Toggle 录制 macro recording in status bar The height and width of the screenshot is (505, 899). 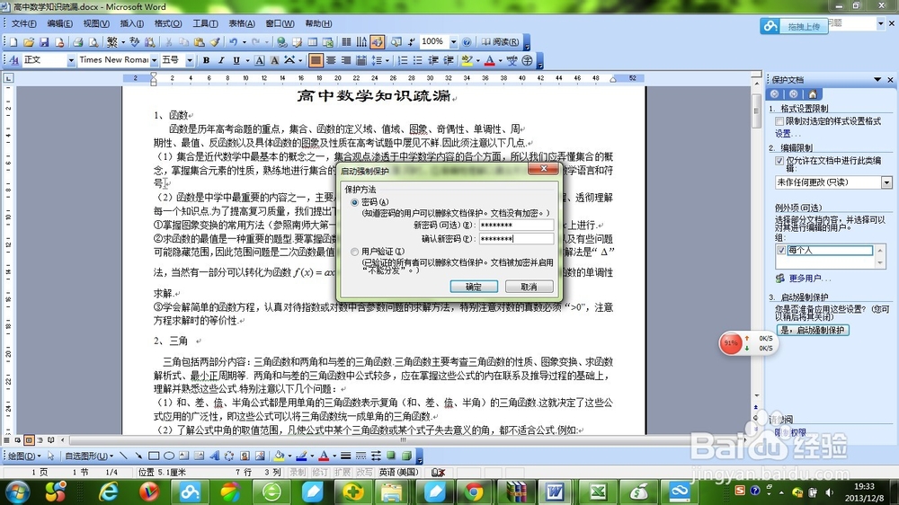(297, 473)
